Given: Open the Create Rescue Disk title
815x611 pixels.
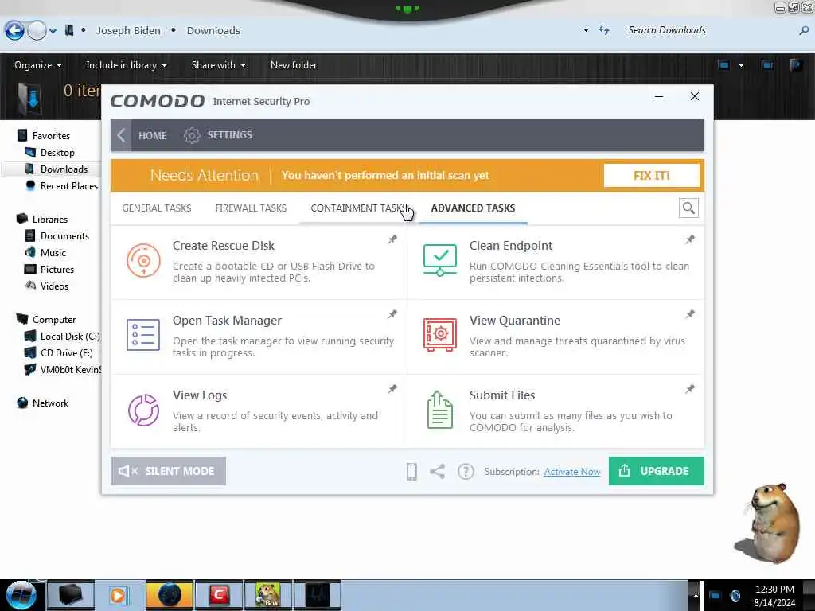Looking at the screenshot, I should (224, 246).
